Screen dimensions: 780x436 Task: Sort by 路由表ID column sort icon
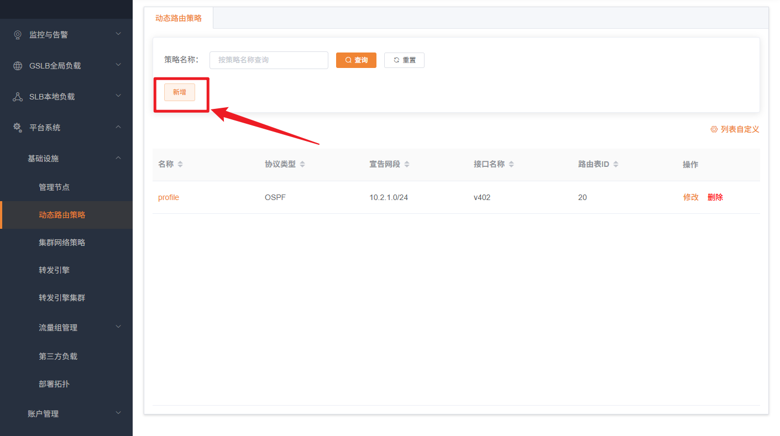(x=616, y=165)
